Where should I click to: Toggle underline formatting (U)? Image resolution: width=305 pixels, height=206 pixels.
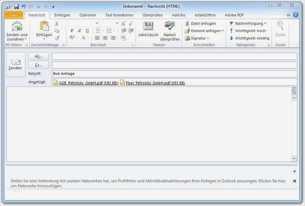[x=87, y=31]
